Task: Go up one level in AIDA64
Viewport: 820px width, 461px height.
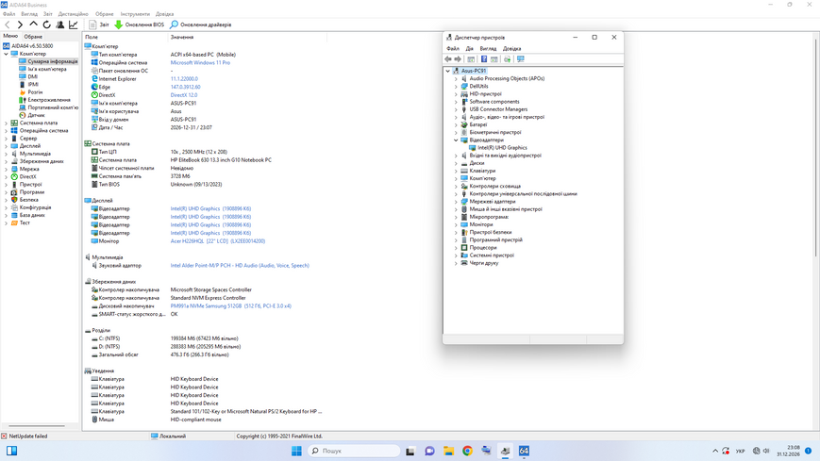Action: point(33,25)
